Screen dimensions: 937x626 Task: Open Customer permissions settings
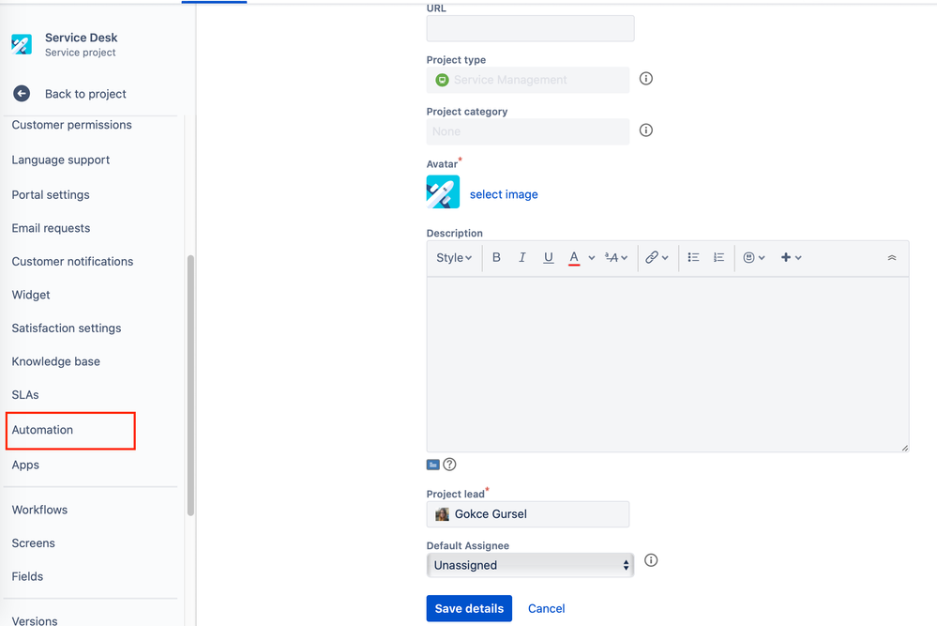click(71, 125)
